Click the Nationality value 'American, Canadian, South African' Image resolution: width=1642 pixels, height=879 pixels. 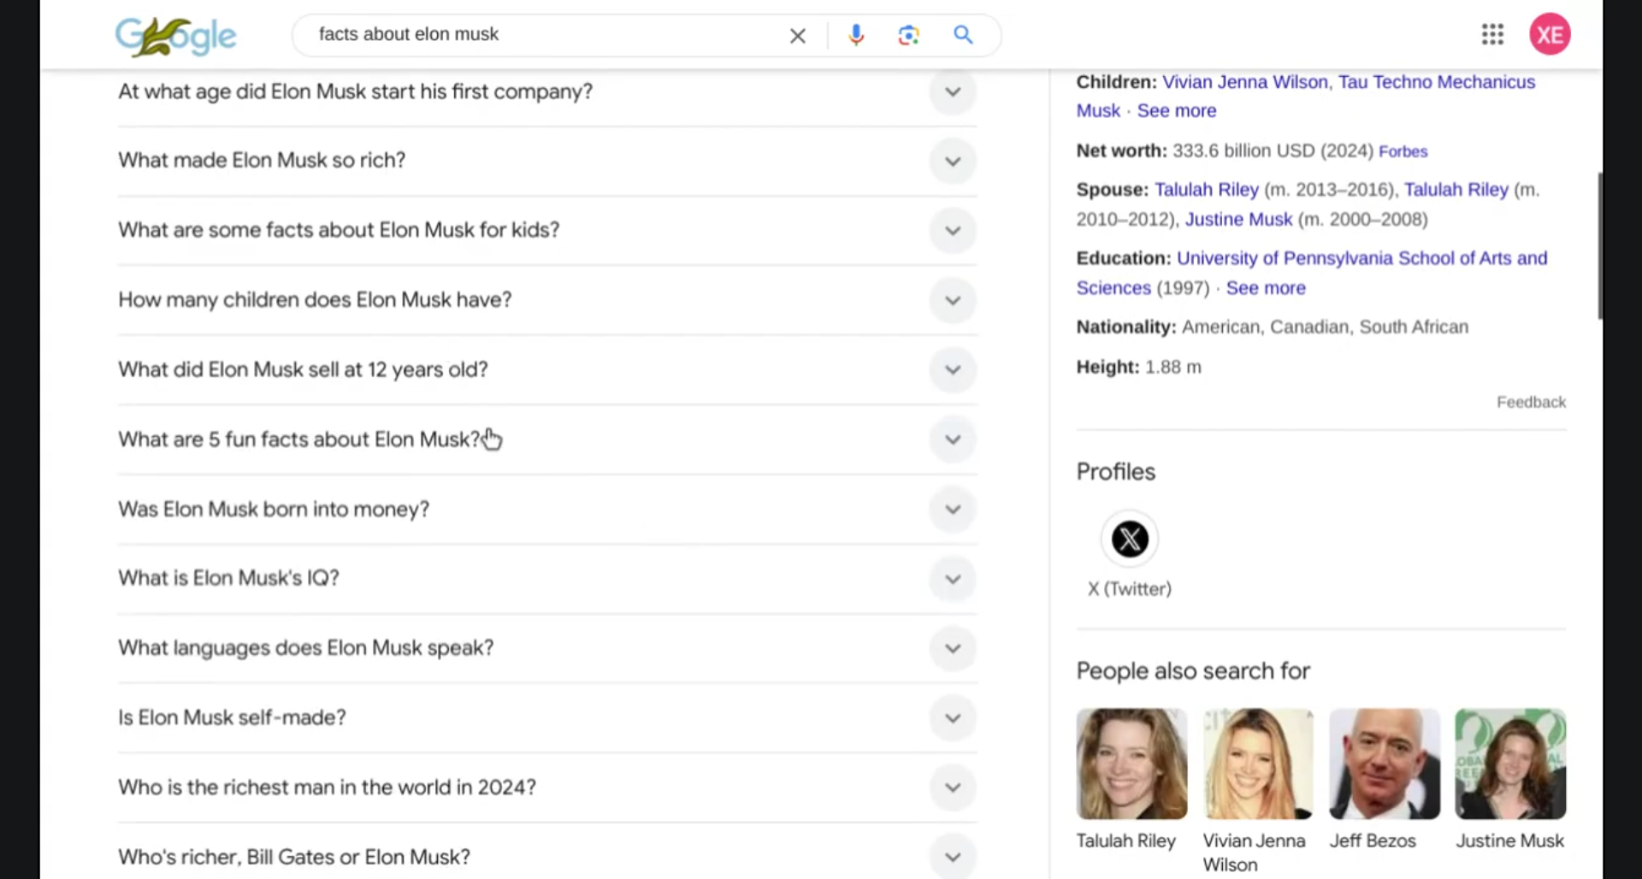1325,327
